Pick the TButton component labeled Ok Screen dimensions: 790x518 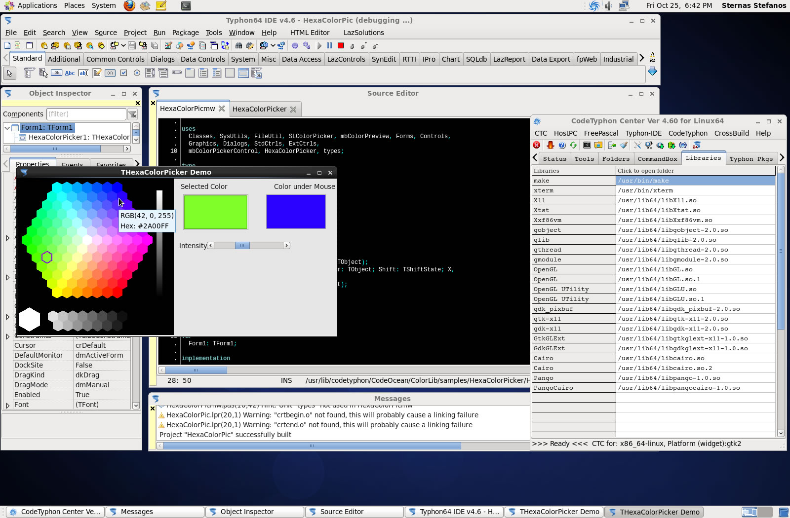pos(56,73)
